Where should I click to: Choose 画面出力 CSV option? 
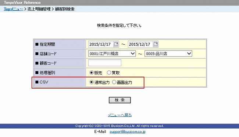(114, 82)
